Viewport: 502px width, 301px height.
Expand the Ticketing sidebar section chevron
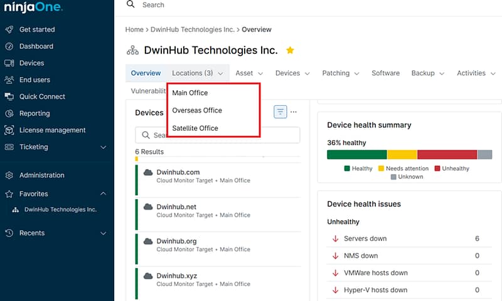[103, 147]
